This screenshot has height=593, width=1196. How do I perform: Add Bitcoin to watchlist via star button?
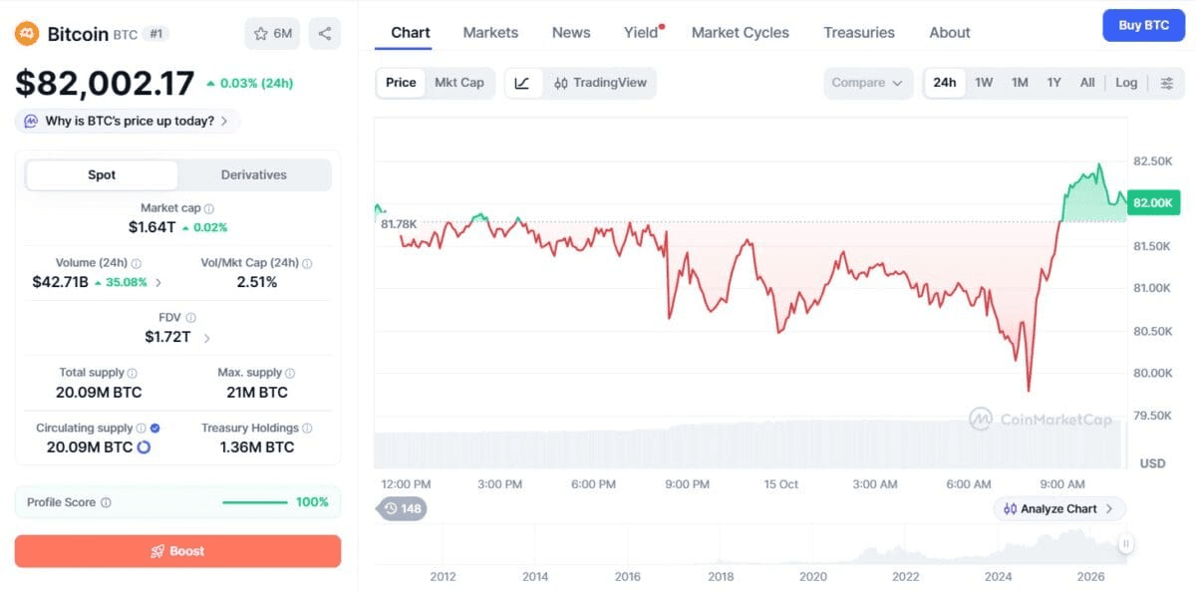272,34
